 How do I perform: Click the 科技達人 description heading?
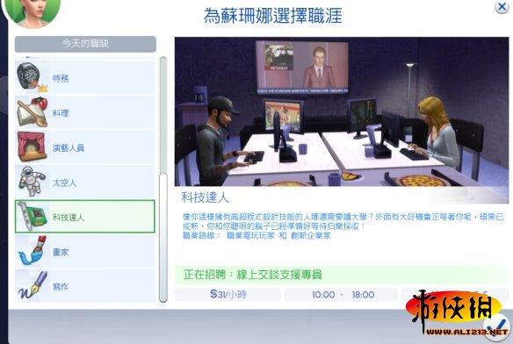pyautogui.click(x=205, y=197)
